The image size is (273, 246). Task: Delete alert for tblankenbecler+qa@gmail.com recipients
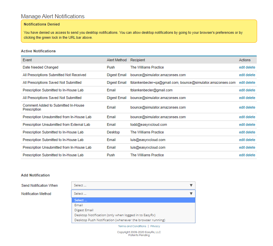coord(250,83)
